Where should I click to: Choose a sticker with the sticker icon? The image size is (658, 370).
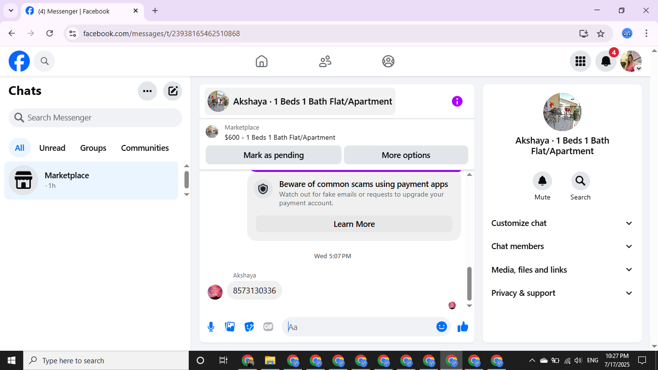click(249, 327)
